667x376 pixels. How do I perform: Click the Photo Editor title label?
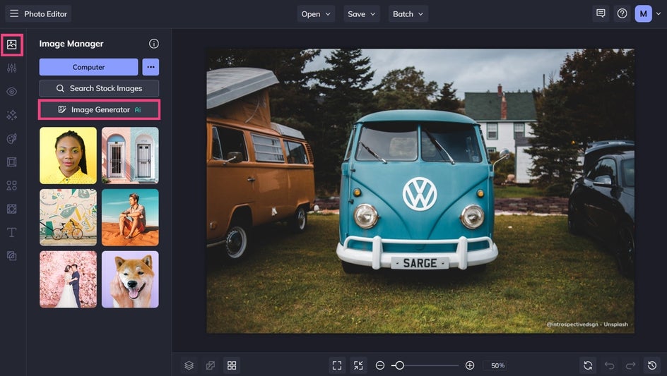pos(45,13)
